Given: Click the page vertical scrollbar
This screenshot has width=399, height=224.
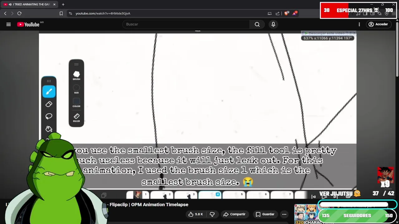Looking at the screenshot, I should pos(397,50).
